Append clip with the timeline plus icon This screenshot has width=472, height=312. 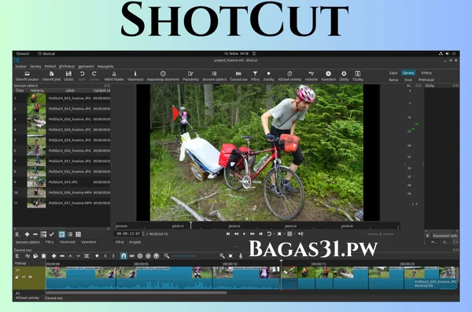(x=53, y=256)
